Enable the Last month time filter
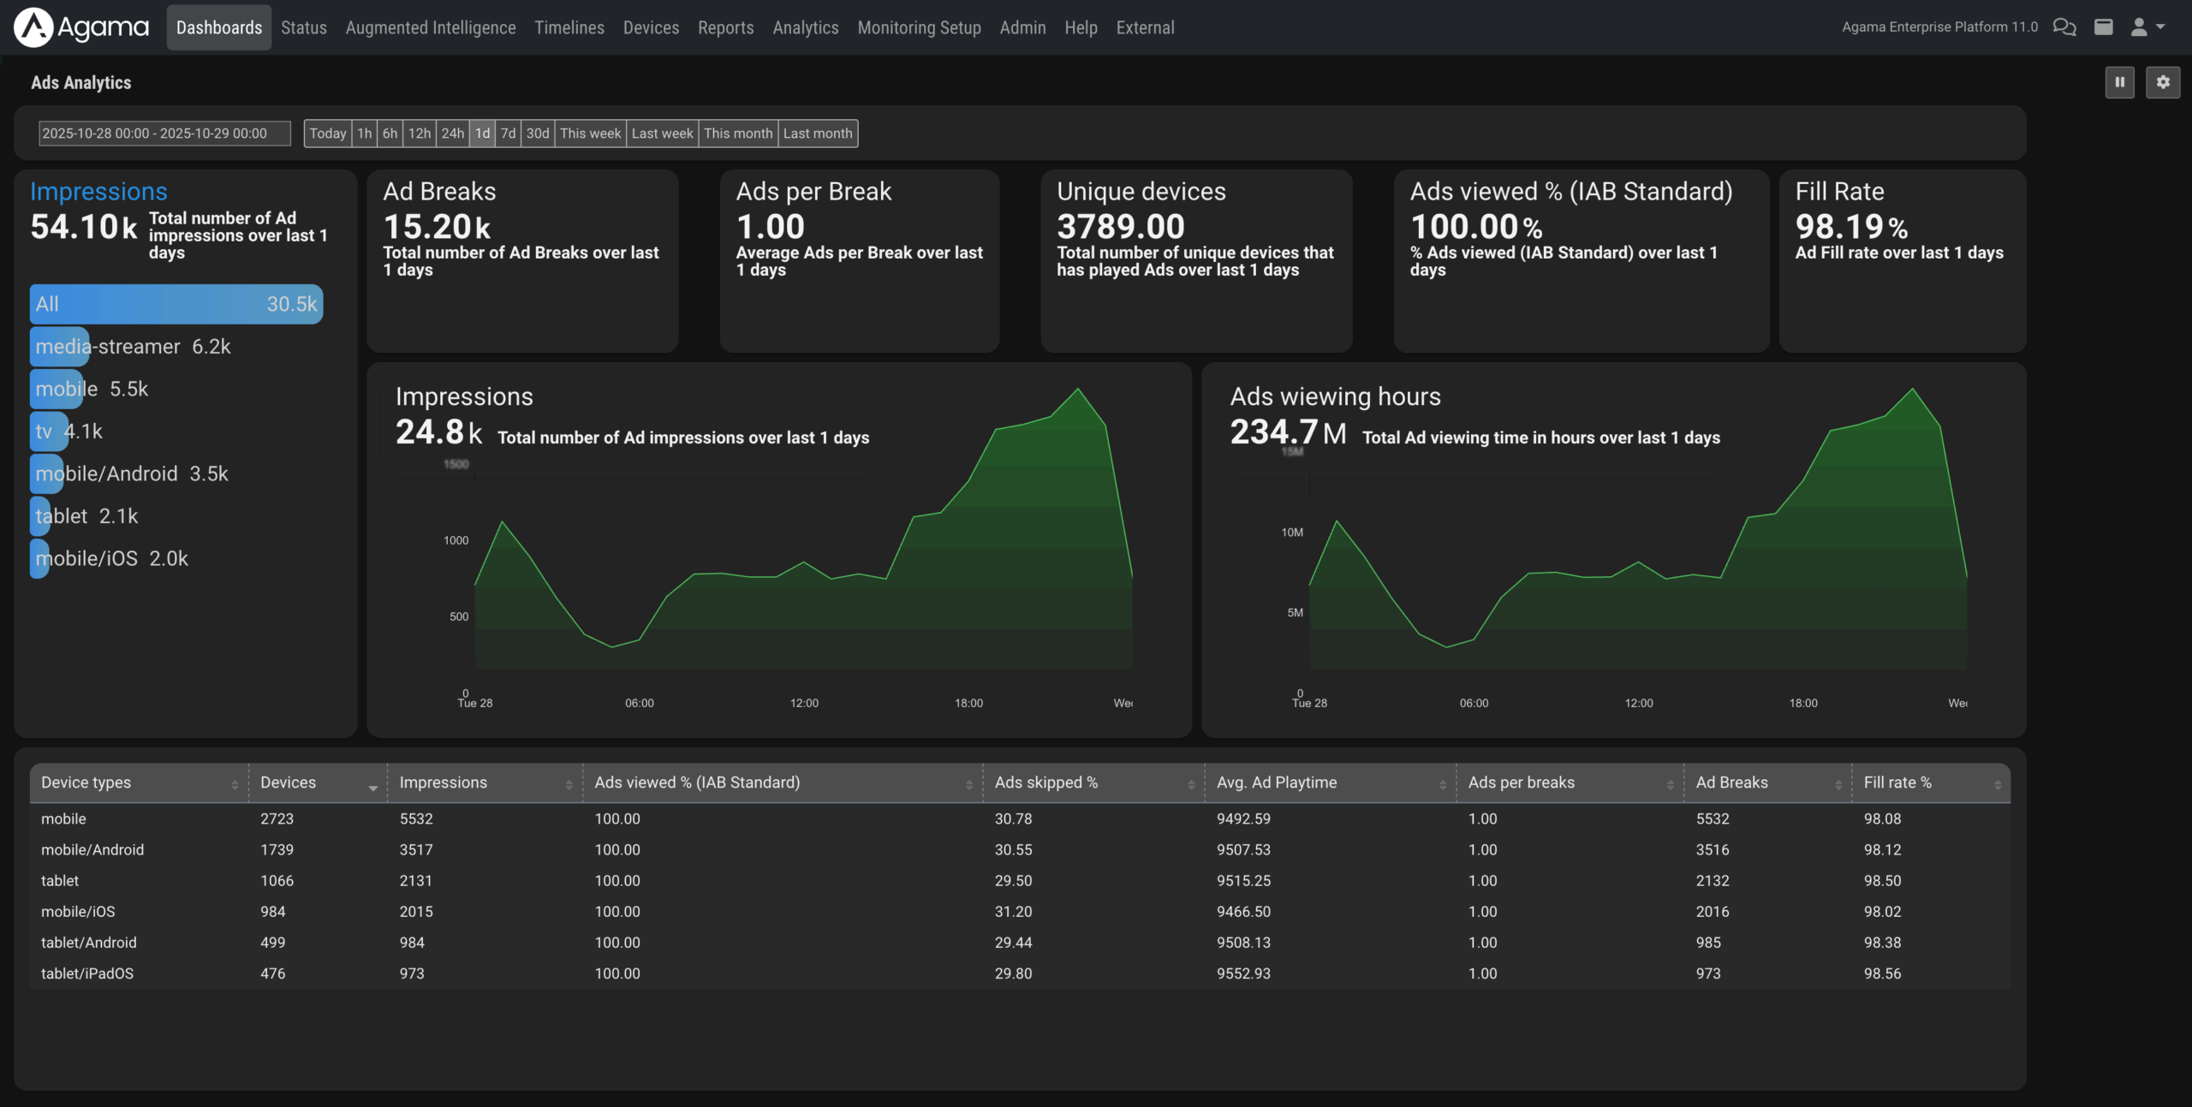Viewport: 2192px width, 1107px height. [817, 133]
